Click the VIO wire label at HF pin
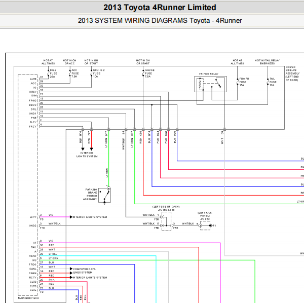Image resolution: width=304 pixels, height=303 pixels. [51, 241]
